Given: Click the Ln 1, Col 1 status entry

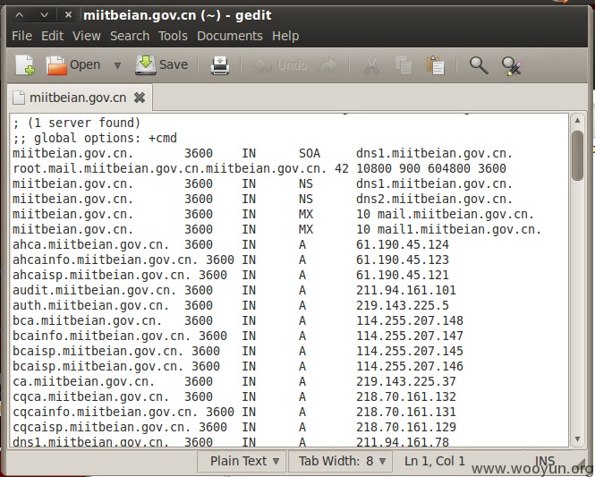Looking at the screenshot, I should tap(435, 461).
